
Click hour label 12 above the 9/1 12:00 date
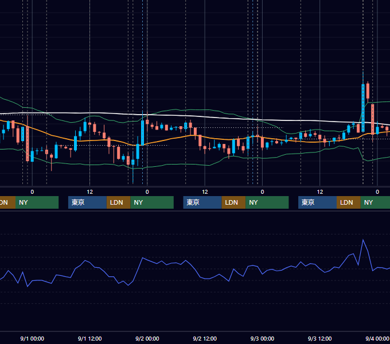90,192
